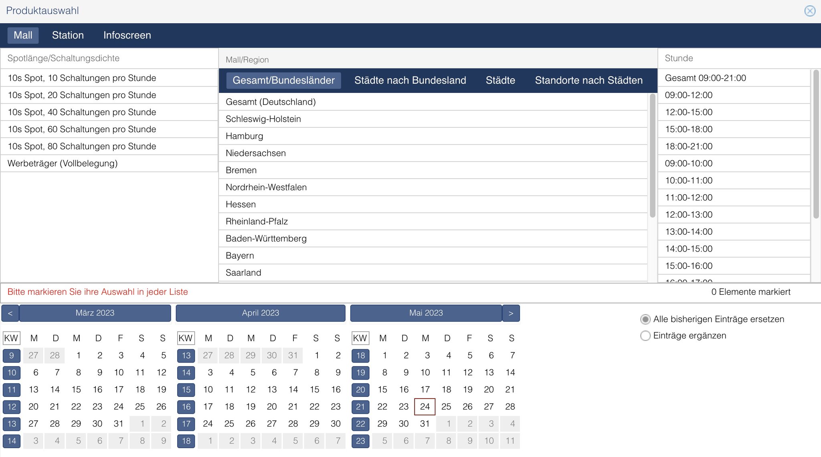Click the Mai 2023 month header
Viewport: 821px width, 457px height.
426,313
